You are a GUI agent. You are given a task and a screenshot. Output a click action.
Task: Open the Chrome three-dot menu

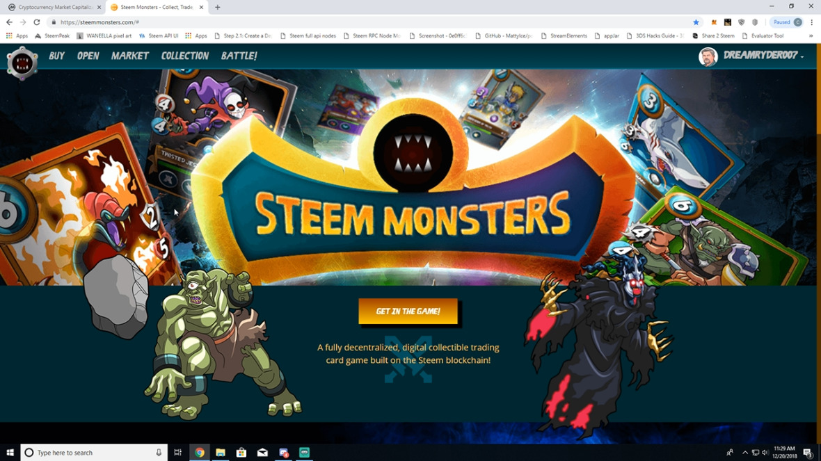[811, 22]
